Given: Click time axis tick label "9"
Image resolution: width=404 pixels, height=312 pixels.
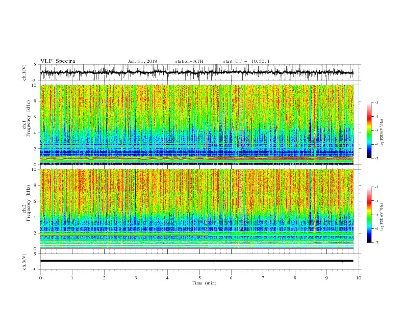Looking at the screenshot, I should coord(326,278).
